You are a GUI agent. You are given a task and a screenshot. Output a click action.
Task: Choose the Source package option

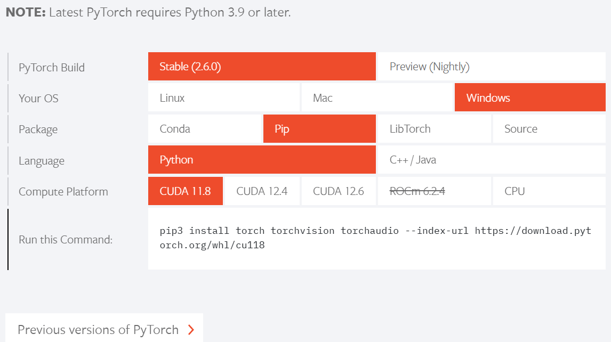tap(549, 129)
